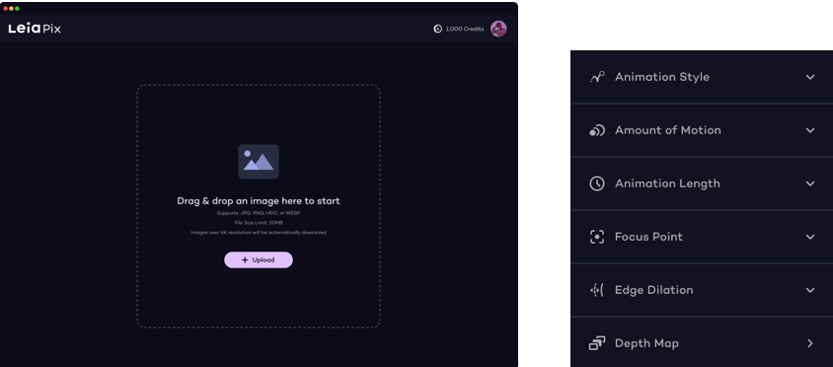Click the yellow minimize window dot
The width and height of the screenshot is (833, 367).
(x=12, y=9)
